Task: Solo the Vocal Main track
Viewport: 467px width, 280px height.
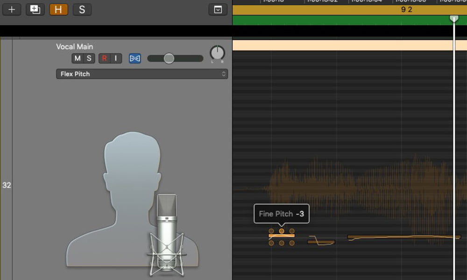Action: point(89,58)
